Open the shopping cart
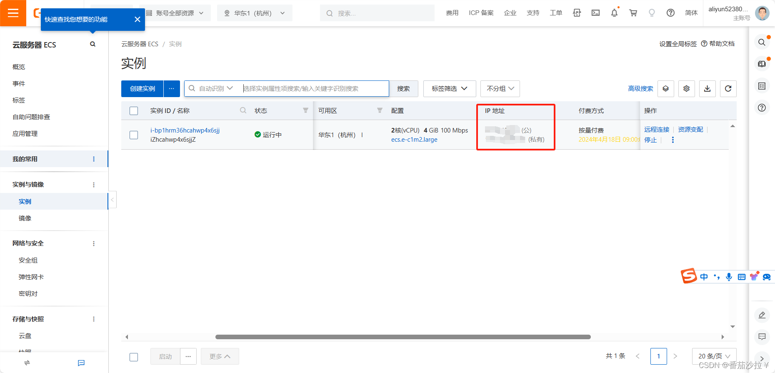Viewport: 775px width, 373px height. click(633, 13)
